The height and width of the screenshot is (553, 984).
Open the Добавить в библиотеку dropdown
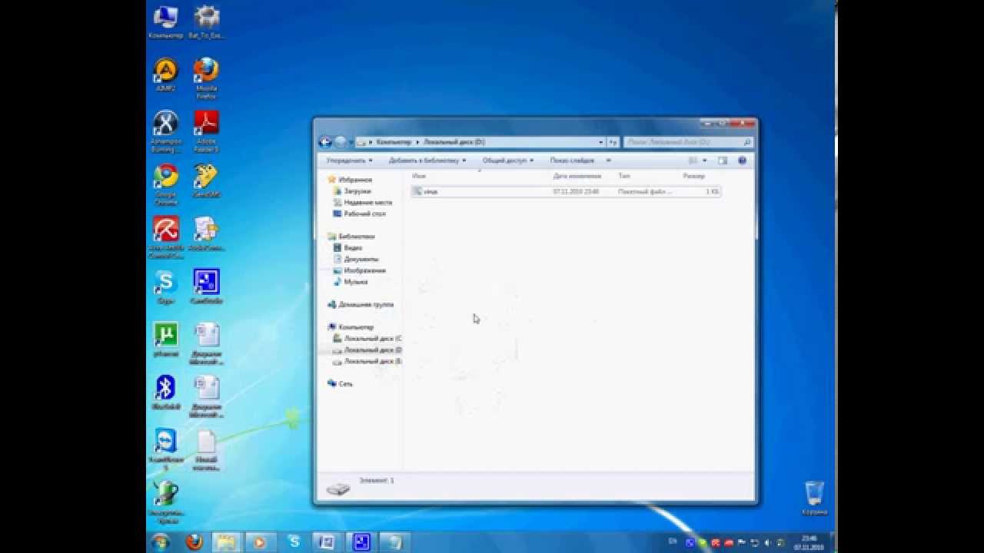click(x=427, y=161)
